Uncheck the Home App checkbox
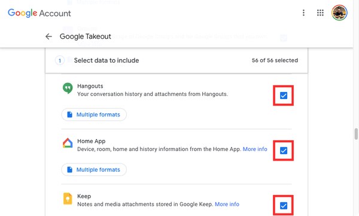Image resolution: width=359 pixels, height=216 pixels. coord(284,150)
